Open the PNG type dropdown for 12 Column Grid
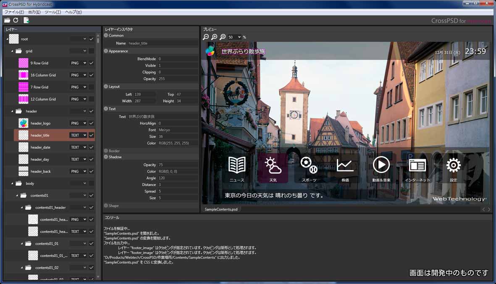The width and height of the screenshot is (496, 284). coord(78,99)
